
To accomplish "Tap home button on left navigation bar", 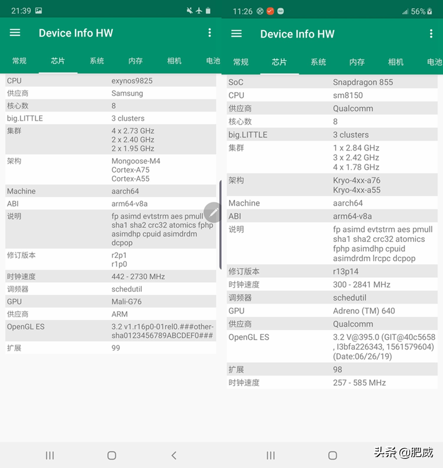I will (x=112, y=455).
